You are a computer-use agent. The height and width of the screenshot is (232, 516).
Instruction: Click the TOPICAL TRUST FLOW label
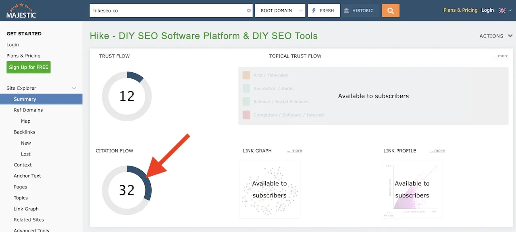[295, 56]
